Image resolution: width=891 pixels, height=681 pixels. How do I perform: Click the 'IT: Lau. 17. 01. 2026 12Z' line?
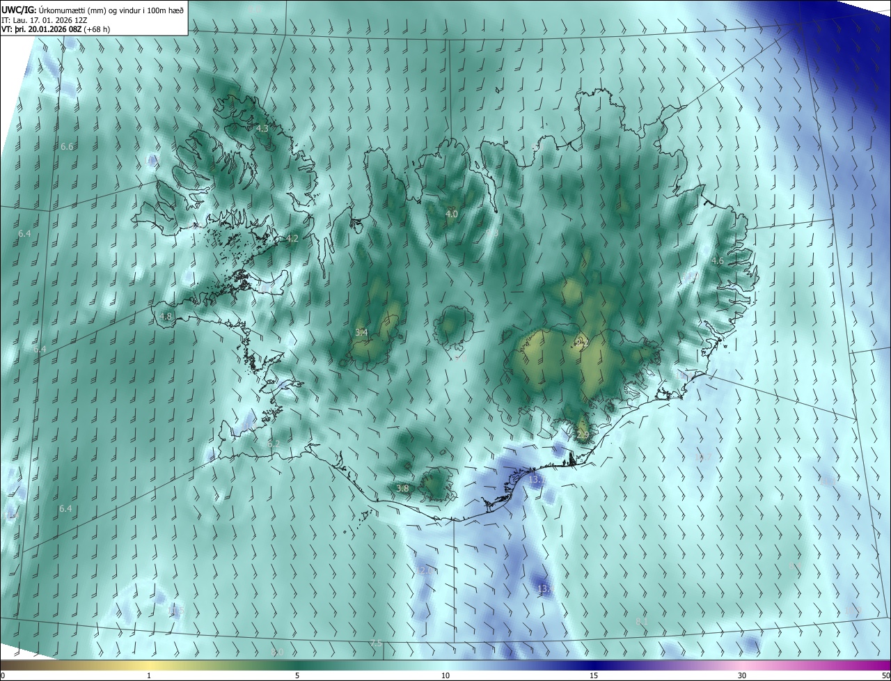pyautogui.click(x=44, y=20)
